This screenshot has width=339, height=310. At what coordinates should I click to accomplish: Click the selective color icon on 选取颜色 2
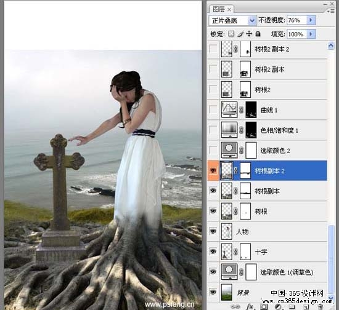click(229, 150)
